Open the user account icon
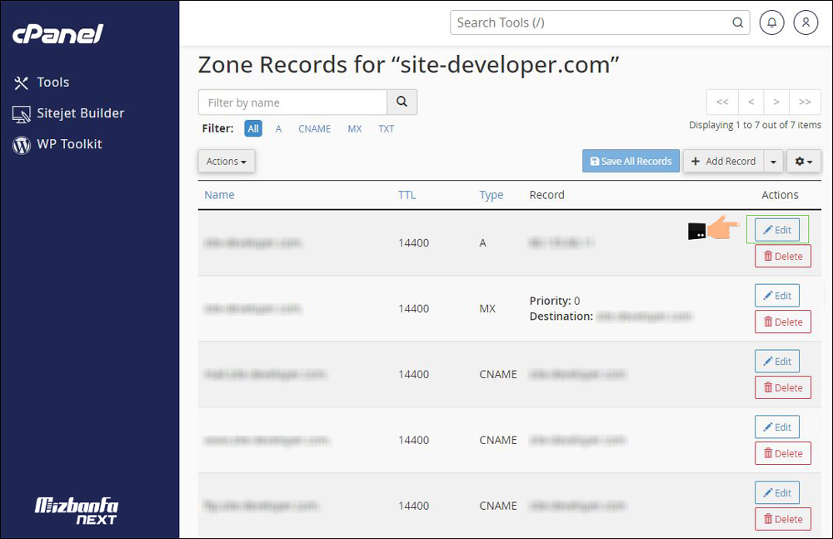Screen dimensions: 833x539 (806, 22)
